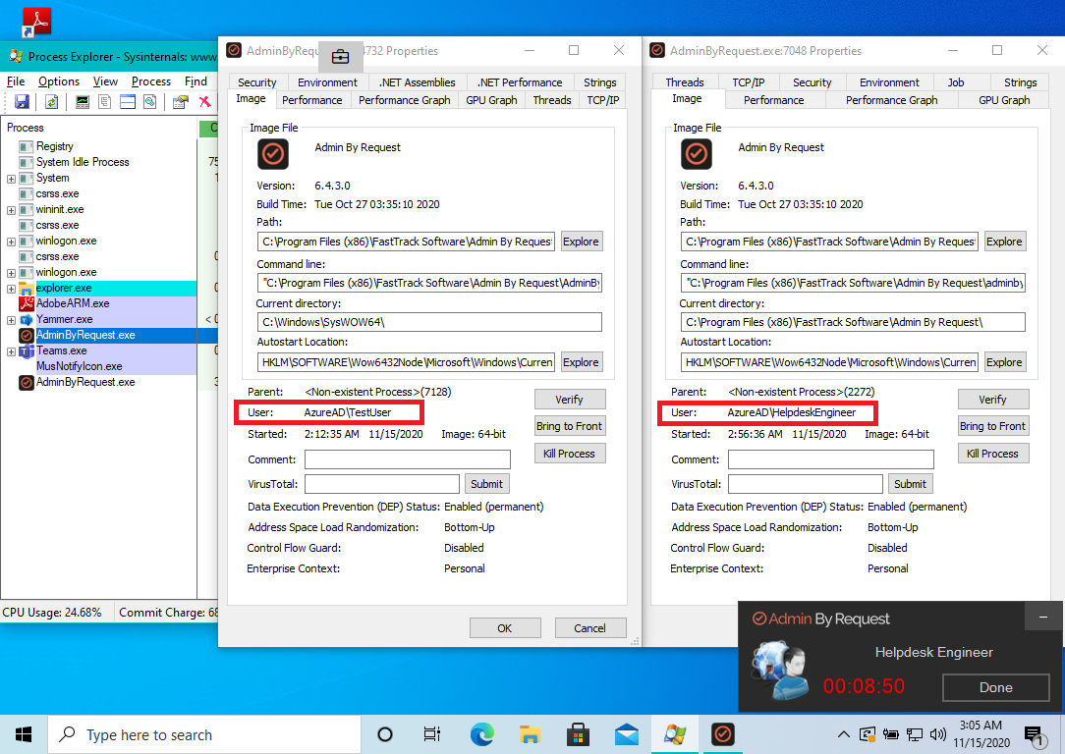Click the red X Kill Process toolbar icon
The height and width of the screenshot is (754, 1065).
pyautogui.click(x=204, y=102)
